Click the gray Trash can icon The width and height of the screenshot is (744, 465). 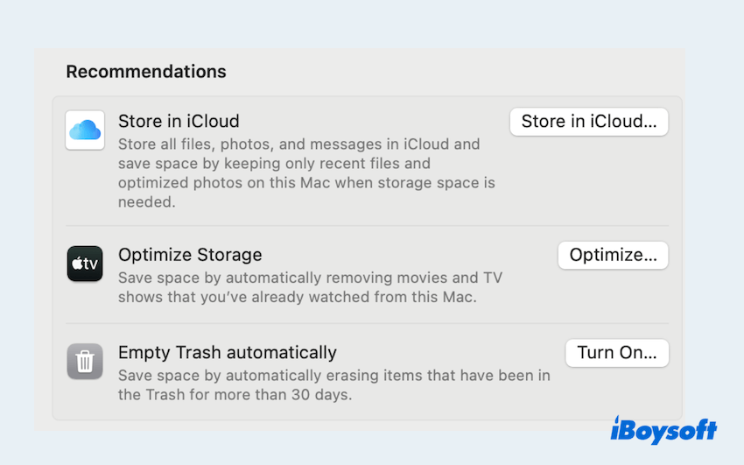pos(85,362)
